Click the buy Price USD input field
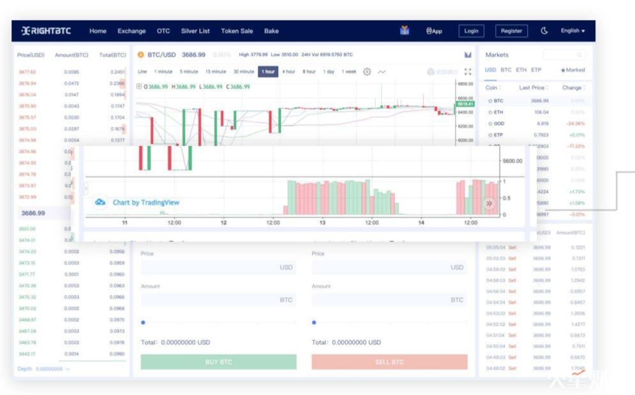The image size is (635, 395). [x=218, y=267]
